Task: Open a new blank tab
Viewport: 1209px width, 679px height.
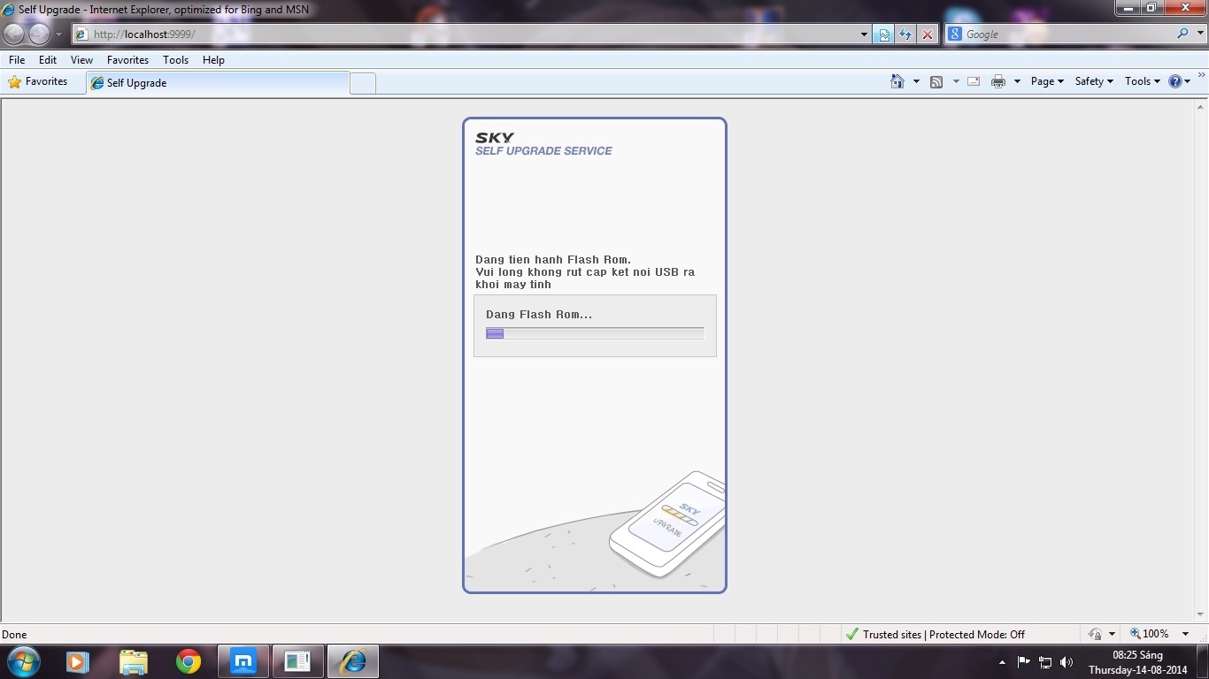Action: [363, 84]
